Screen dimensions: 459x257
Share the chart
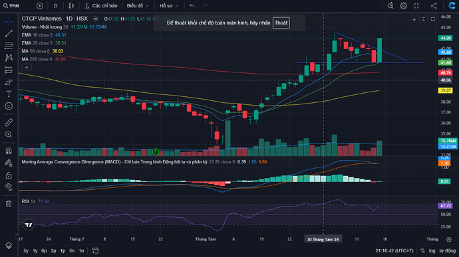[x=434, y=6]
